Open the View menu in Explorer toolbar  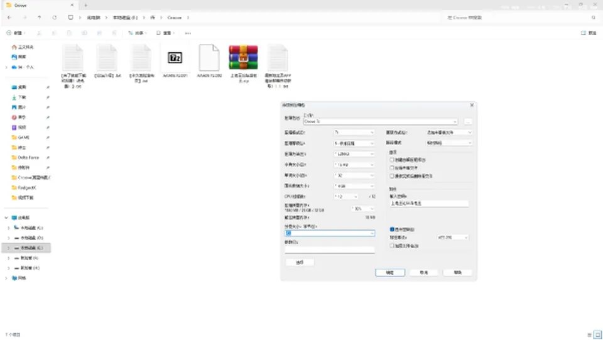click(165, 33)
